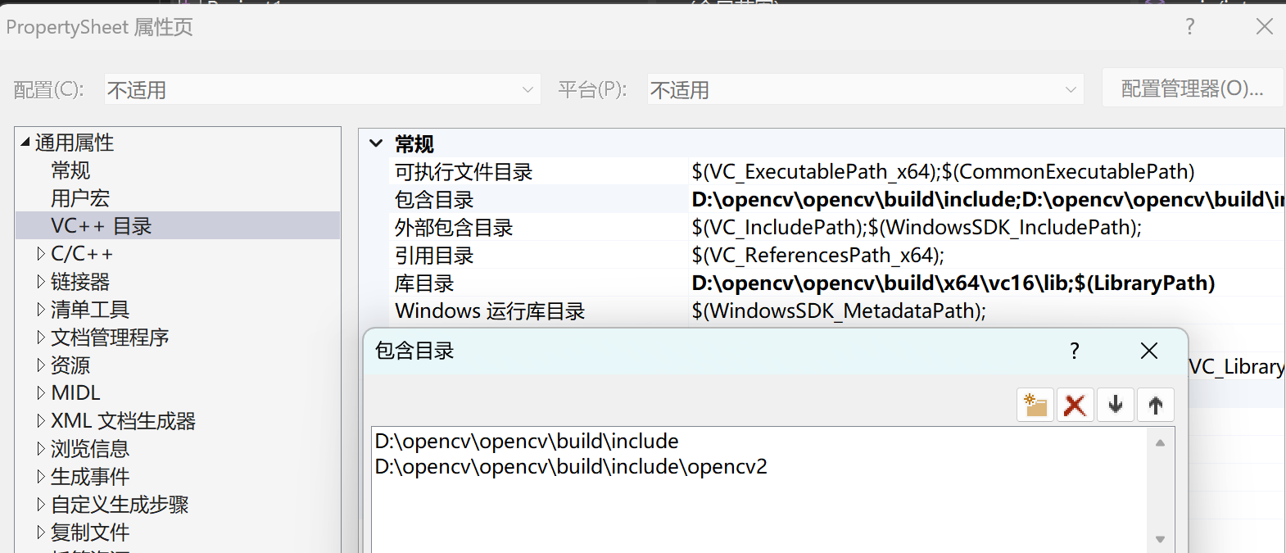Select the MIDL node
The image size is (1286, 553).
tap(75, 392)
